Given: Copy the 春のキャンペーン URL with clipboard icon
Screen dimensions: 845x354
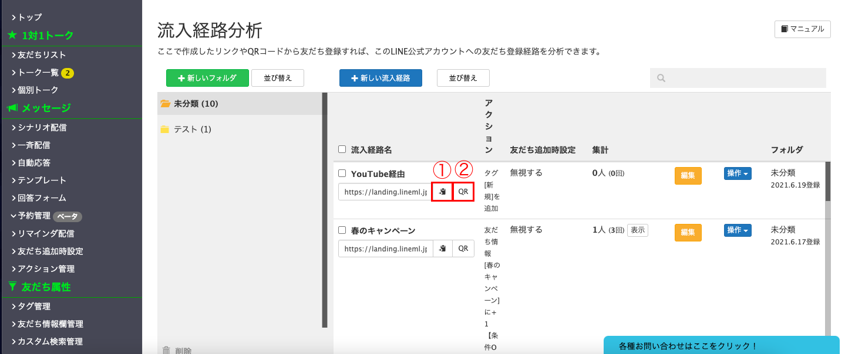Looking at the screenshot, I should (442, 249).
